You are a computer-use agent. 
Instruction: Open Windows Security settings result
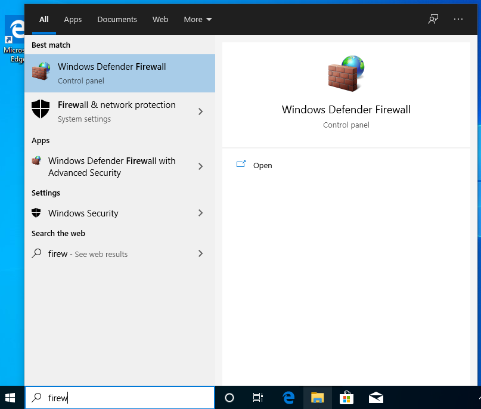coord(120,213)
